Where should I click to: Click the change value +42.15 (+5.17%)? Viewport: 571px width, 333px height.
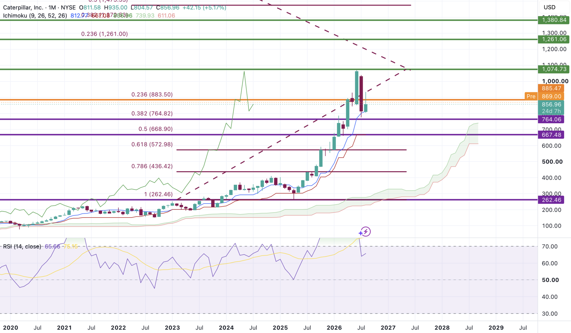click(204, 7)
